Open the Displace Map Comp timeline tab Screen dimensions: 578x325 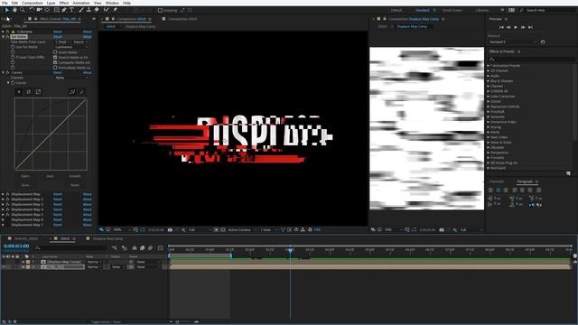click(107, 238)
